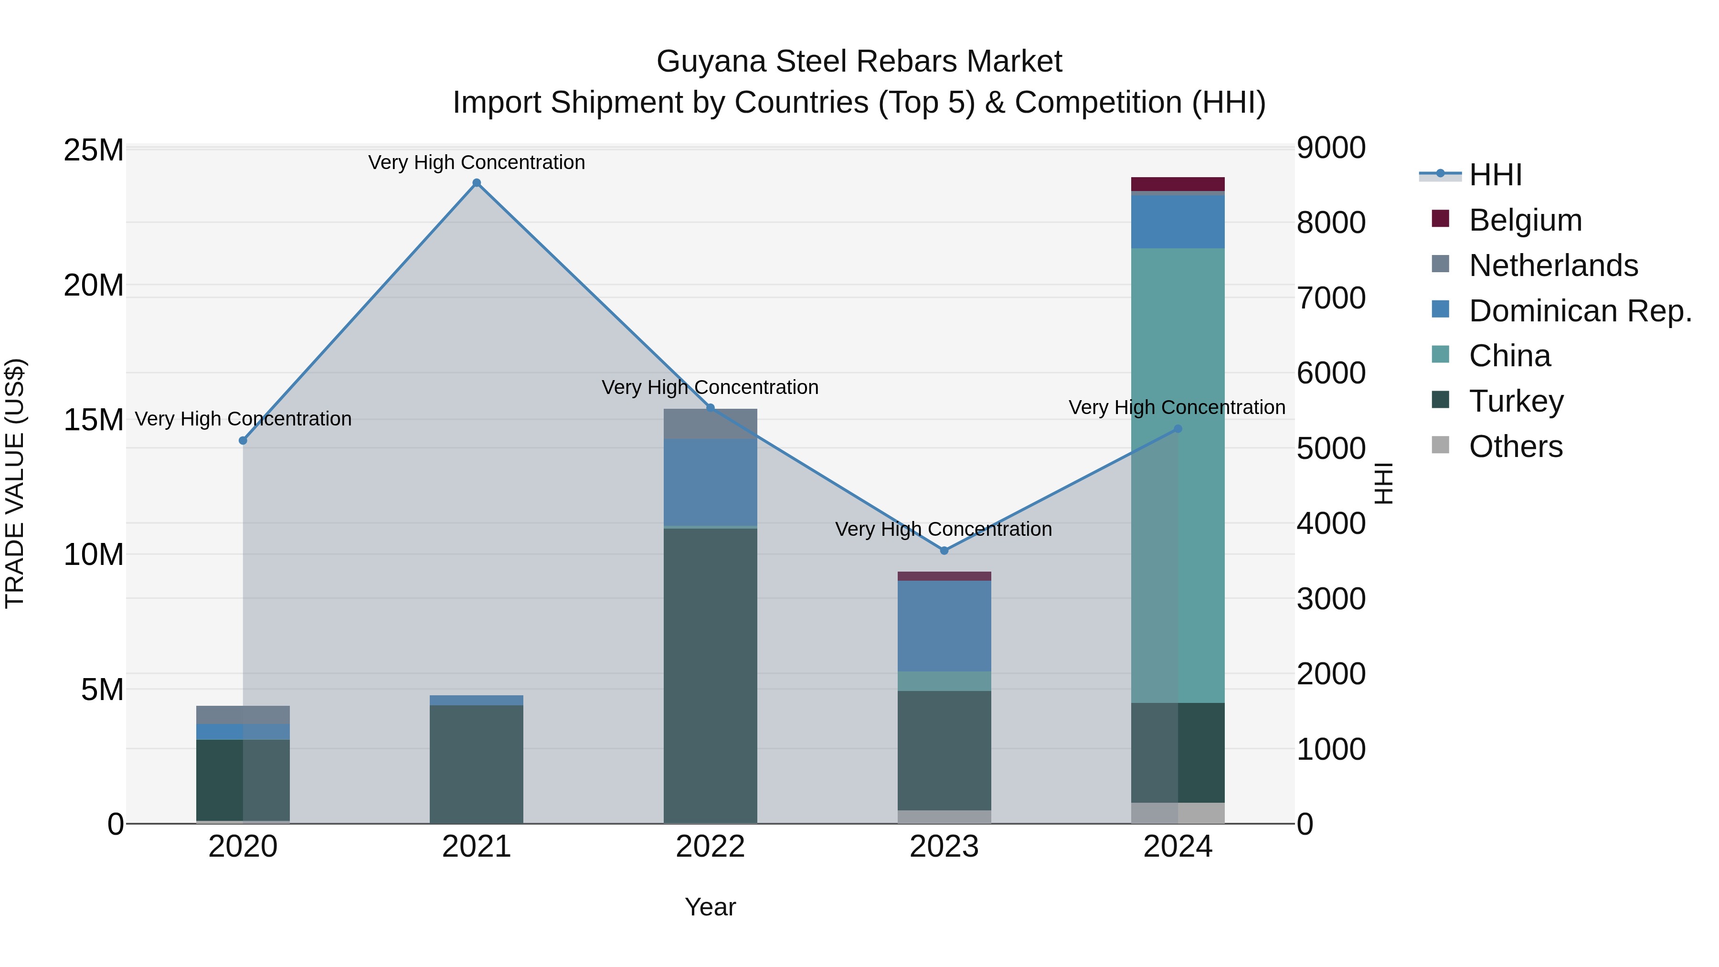The image size is (1719, 967).
Task: Click the 2021 Very High Concentration annotation
Action: click(x=477, y=162)
